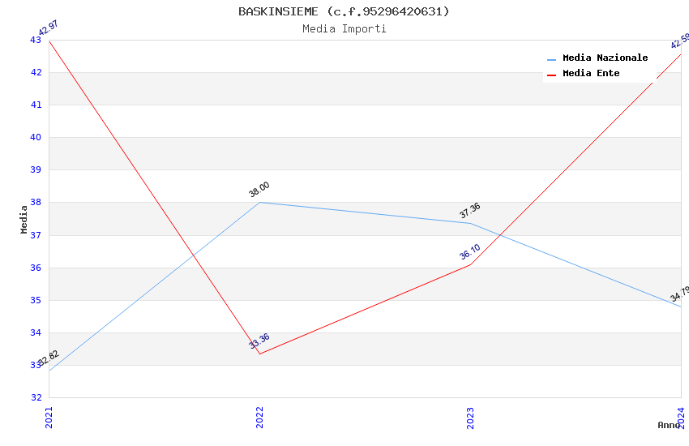The image size is (689, 446).
Task: Click the 36.10 data point label
Action: [x=470, y=252]
